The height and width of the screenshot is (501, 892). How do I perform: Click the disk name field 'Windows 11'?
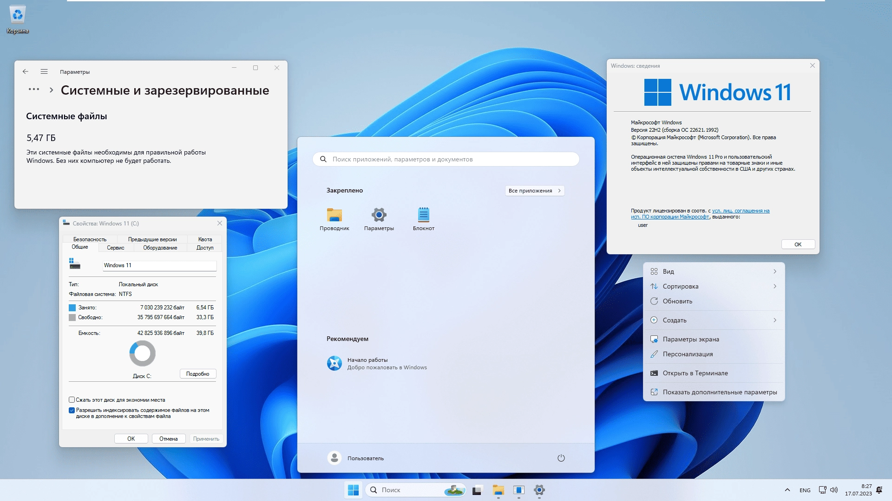tap(159, 265)
